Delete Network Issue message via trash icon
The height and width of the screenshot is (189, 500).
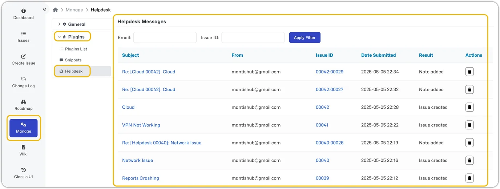(469, 160)
